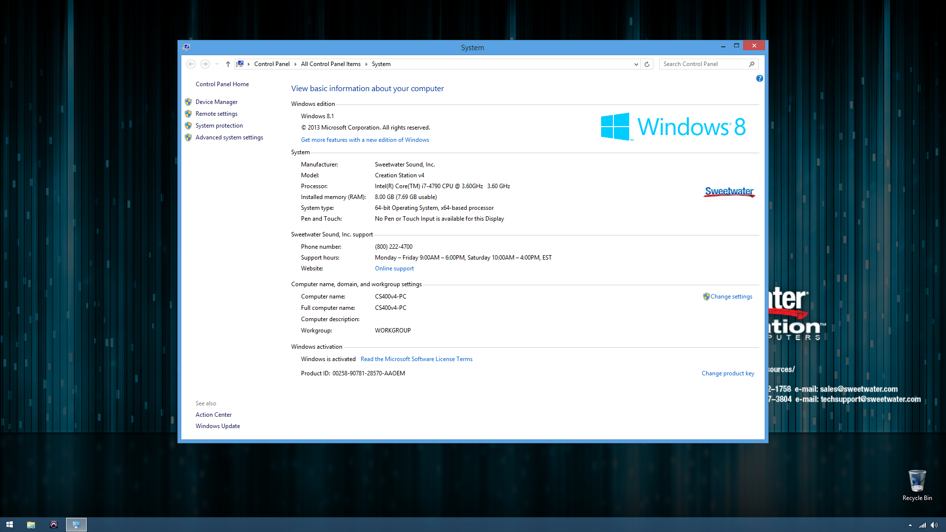Open Control Panel breadcrumb
This screenshot has width=946, height=532.
tap(272, 64)
